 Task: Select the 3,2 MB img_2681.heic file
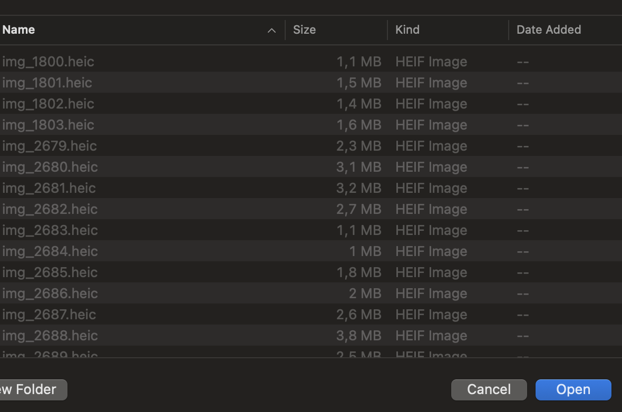[49, 188]
